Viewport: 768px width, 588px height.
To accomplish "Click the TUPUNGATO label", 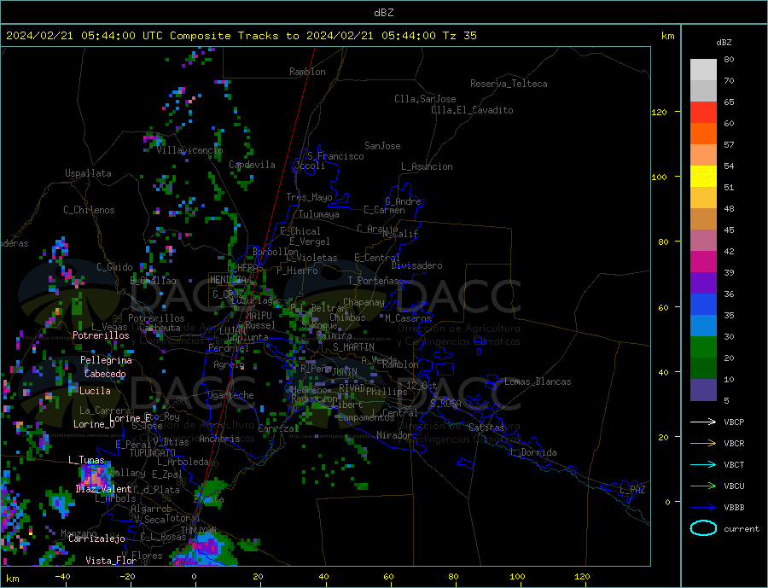I will coord(153,453).
